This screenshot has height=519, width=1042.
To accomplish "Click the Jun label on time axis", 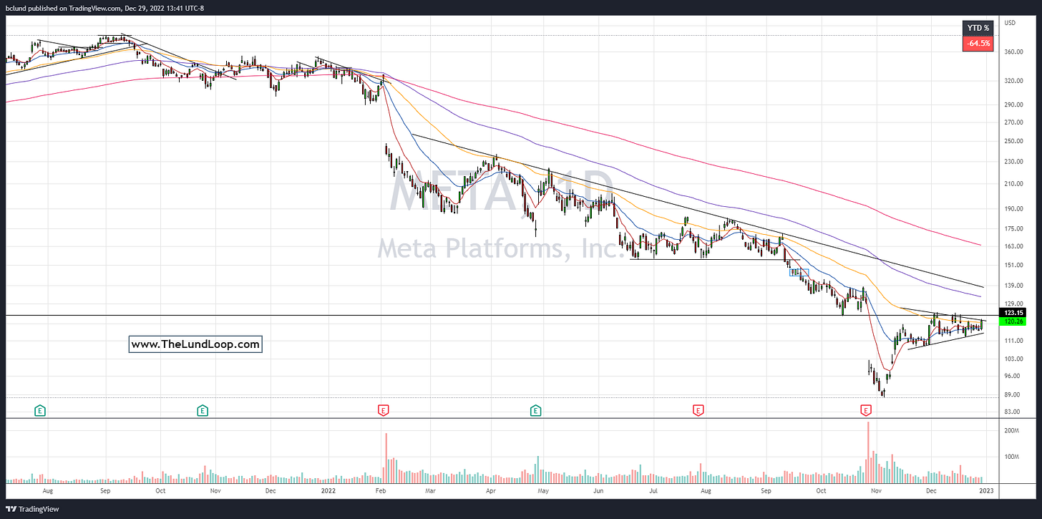I will coord(598,491).
